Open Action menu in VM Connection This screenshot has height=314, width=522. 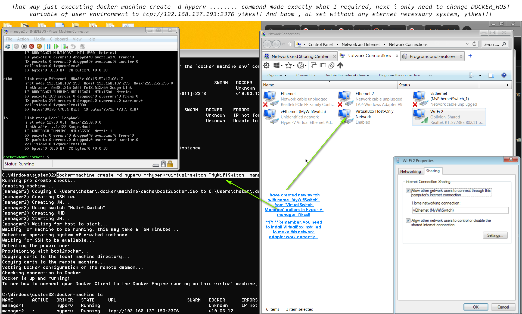[23, 39]
